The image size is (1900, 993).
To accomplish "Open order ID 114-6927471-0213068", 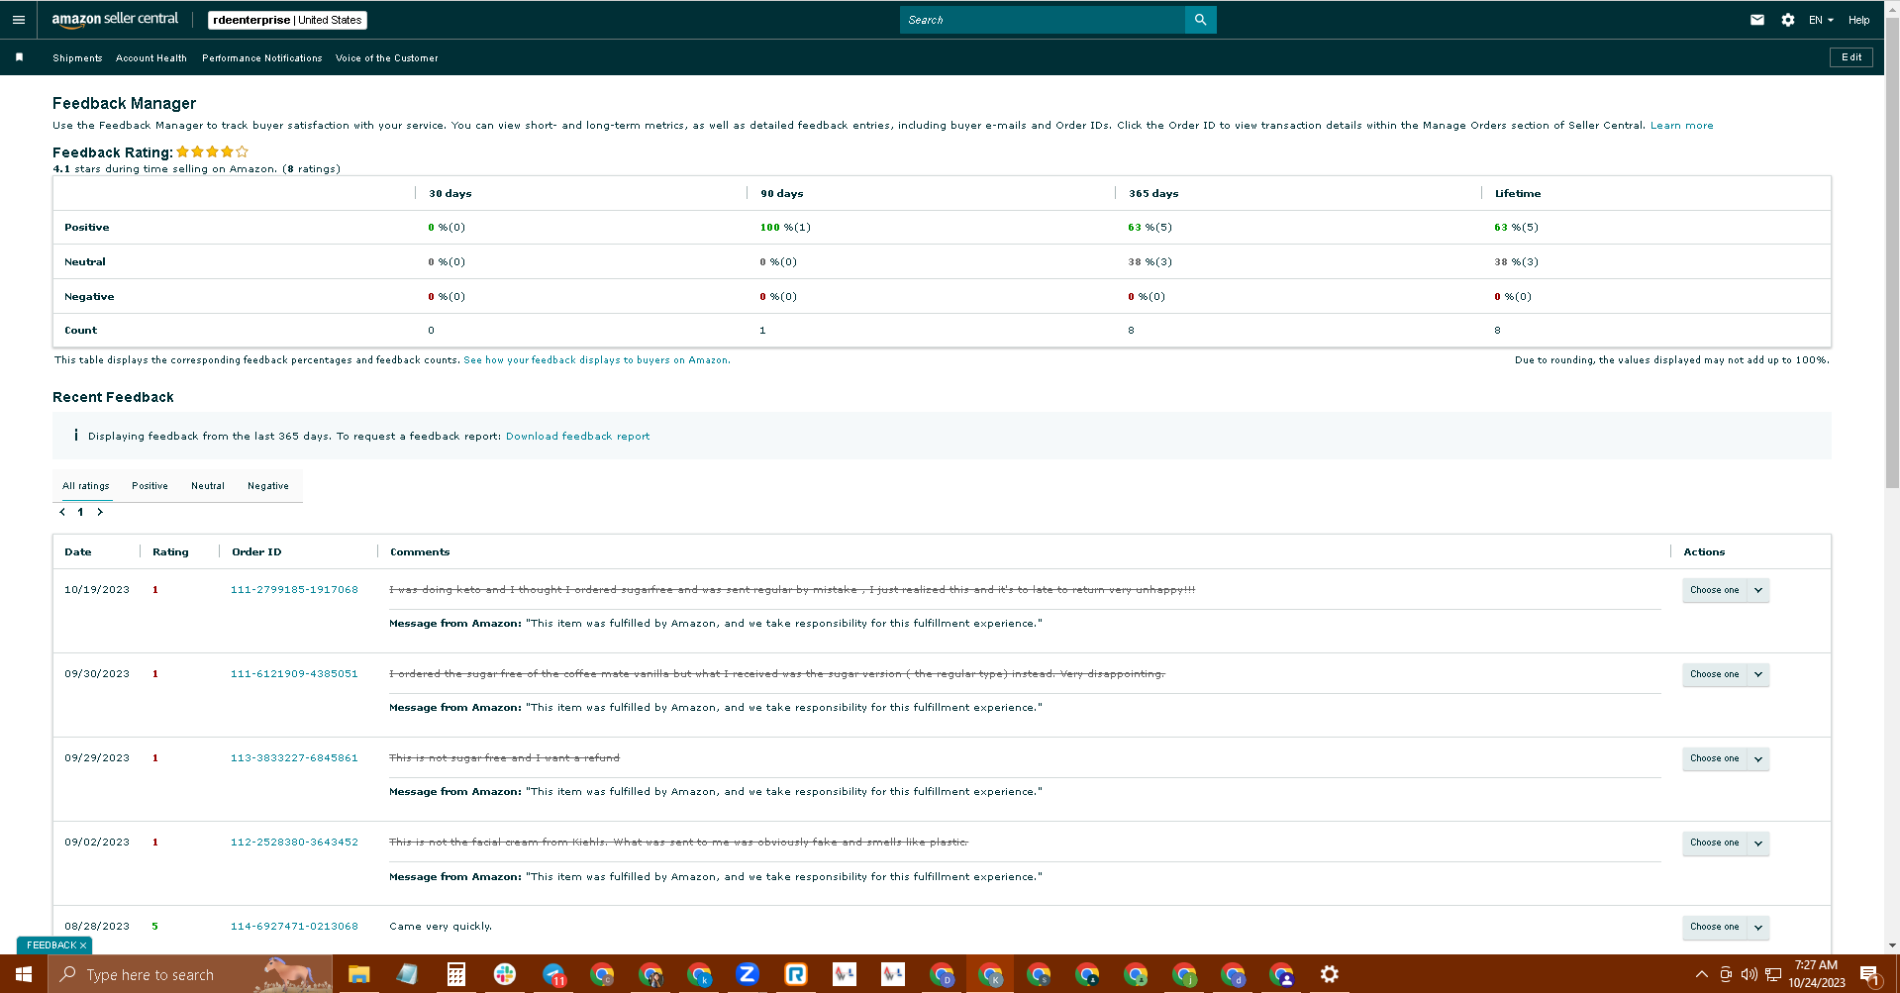I will [294, 927].
